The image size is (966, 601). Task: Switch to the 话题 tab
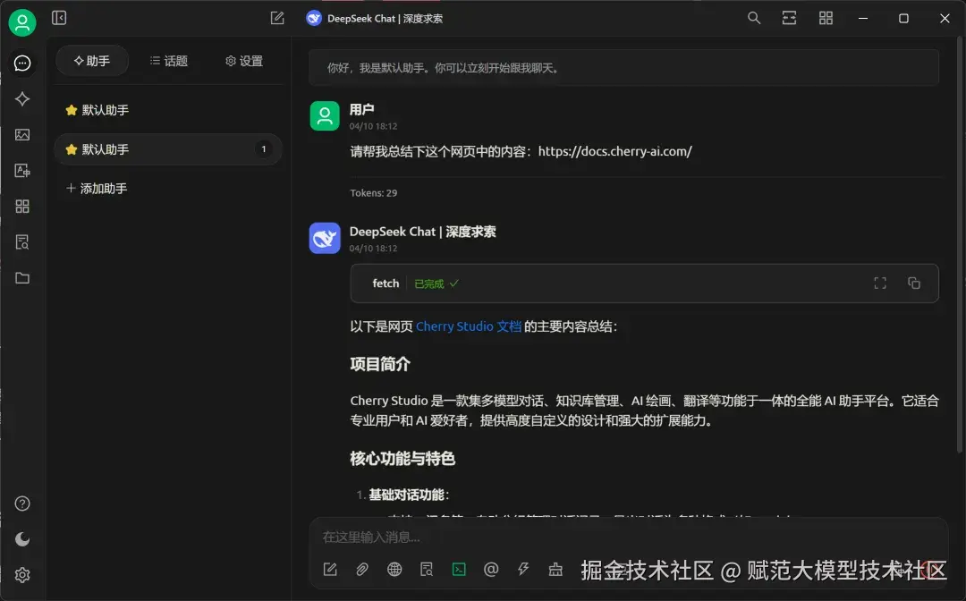click(x=169, y=61)
